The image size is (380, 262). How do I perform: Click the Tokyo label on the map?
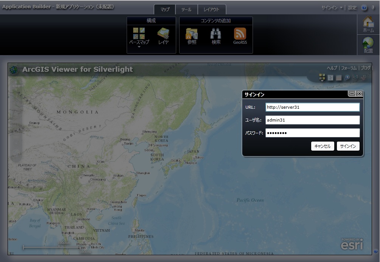[x=199, y=157]
